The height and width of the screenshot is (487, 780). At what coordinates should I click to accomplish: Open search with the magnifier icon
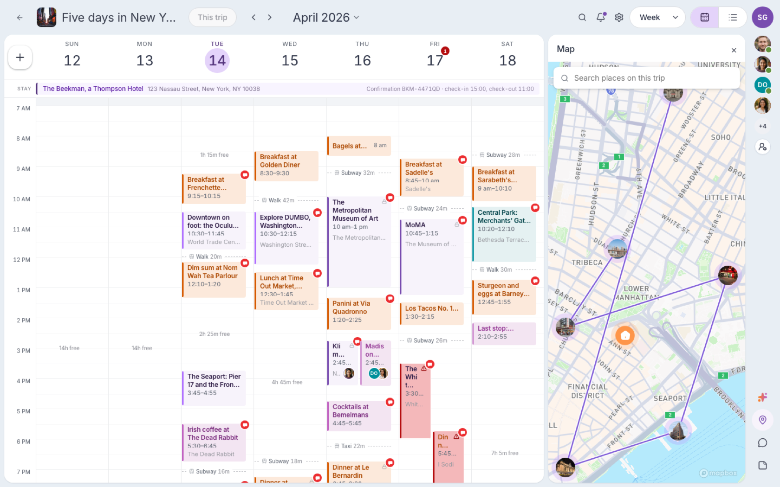tap(582, 18)
